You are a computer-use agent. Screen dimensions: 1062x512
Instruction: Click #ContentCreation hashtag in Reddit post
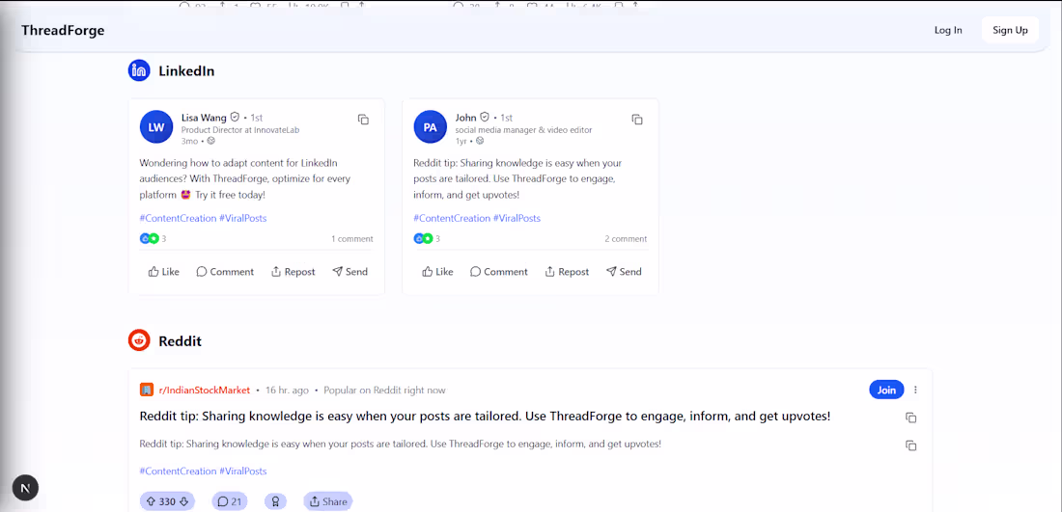[x=179, y=472]
